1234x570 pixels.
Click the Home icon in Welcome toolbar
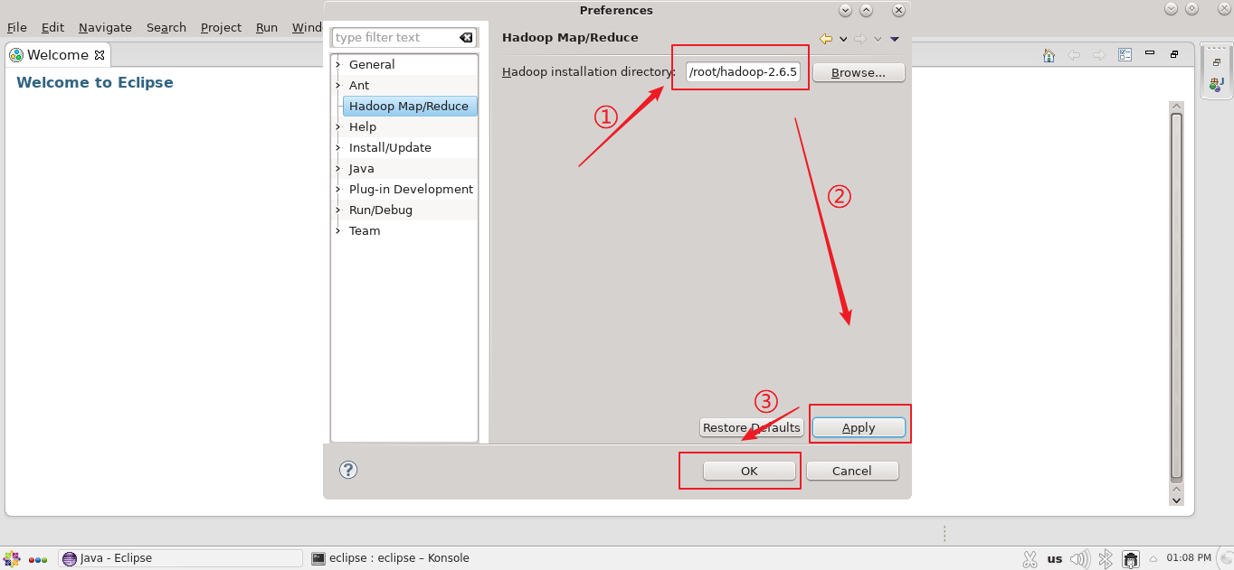pos(1049,55)
